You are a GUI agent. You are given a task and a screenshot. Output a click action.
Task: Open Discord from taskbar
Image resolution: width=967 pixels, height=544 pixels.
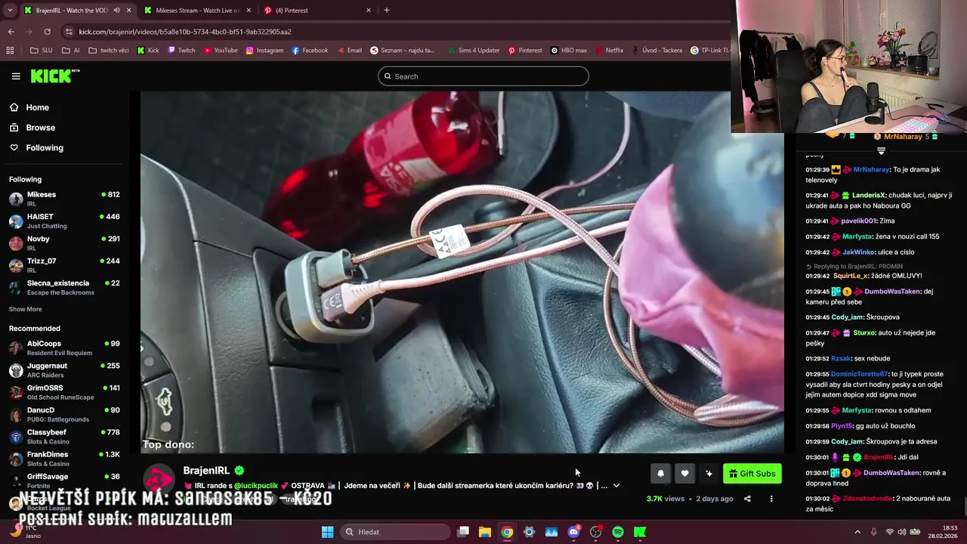pos(573,532)
